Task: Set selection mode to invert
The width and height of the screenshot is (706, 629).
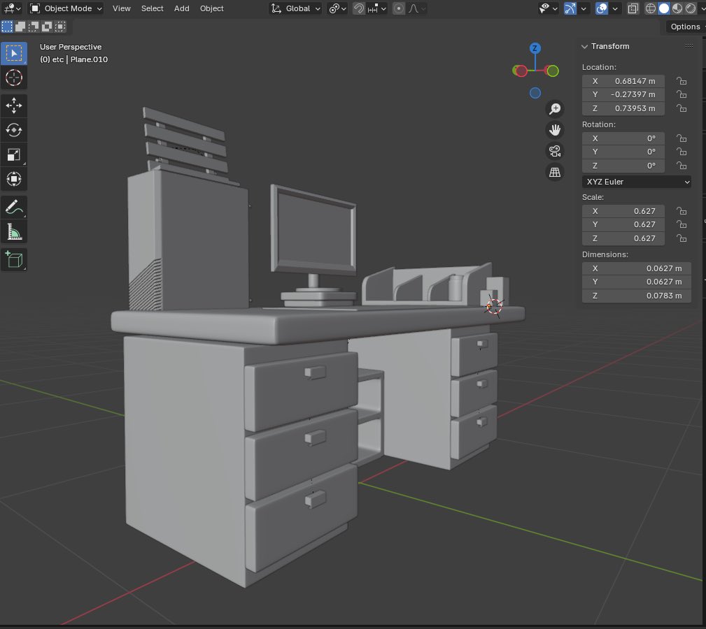Action: point(47,27)
